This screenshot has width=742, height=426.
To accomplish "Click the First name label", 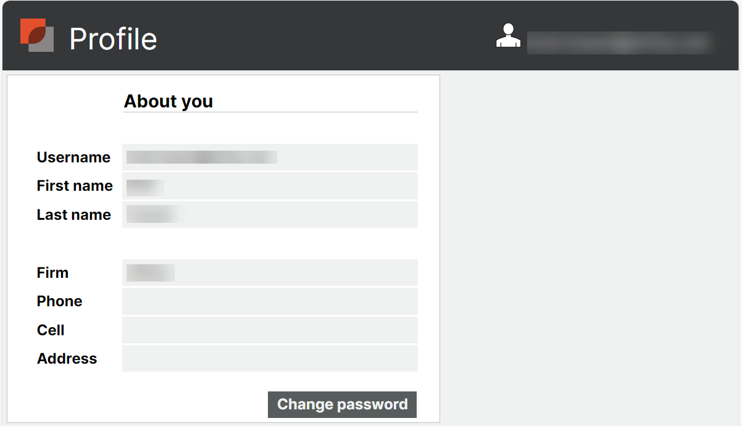I will pyautogui.click(x=75, y=186).
